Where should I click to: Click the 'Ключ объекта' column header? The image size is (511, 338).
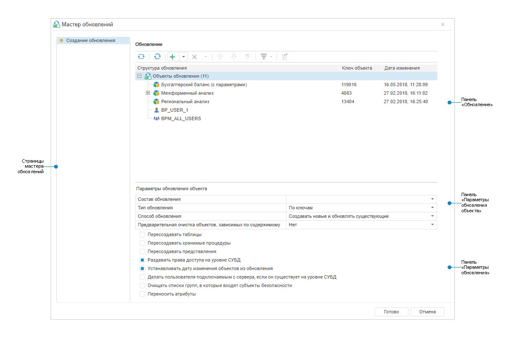click(357, 68)
